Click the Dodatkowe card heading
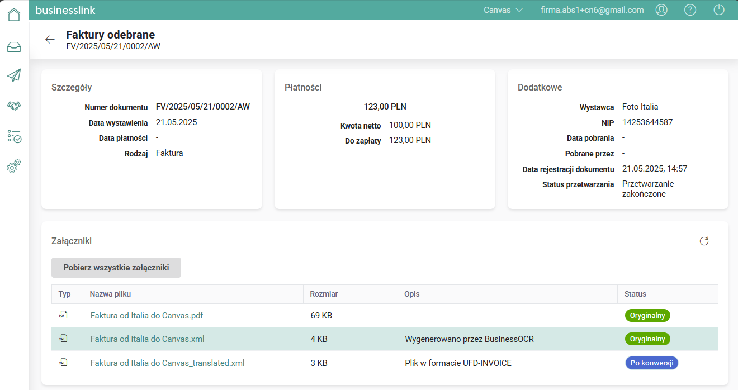The height and width of the screenshot is (390, 738). (x=540, y=87)
